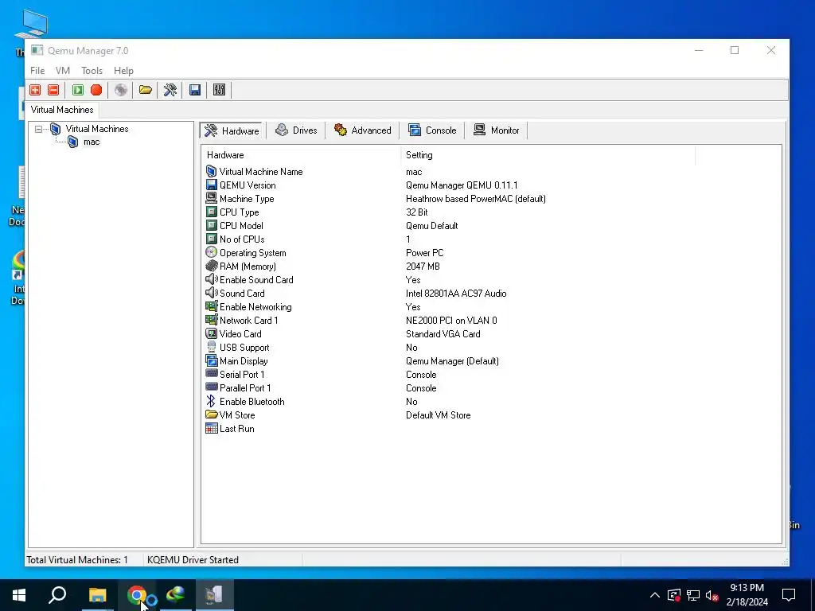The width and height of the screenshot is (815, 611).
Task: Click the Machine Type computer icon
Action: [211, 198]
